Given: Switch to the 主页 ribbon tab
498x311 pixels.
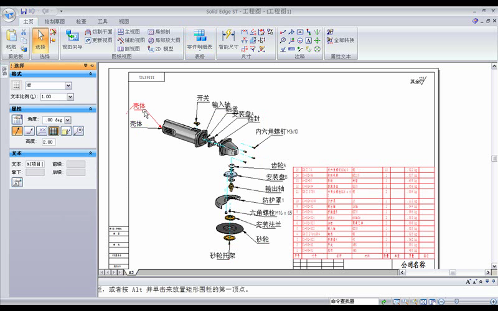Looking at the screenshot, I should [x=28, y=22].
